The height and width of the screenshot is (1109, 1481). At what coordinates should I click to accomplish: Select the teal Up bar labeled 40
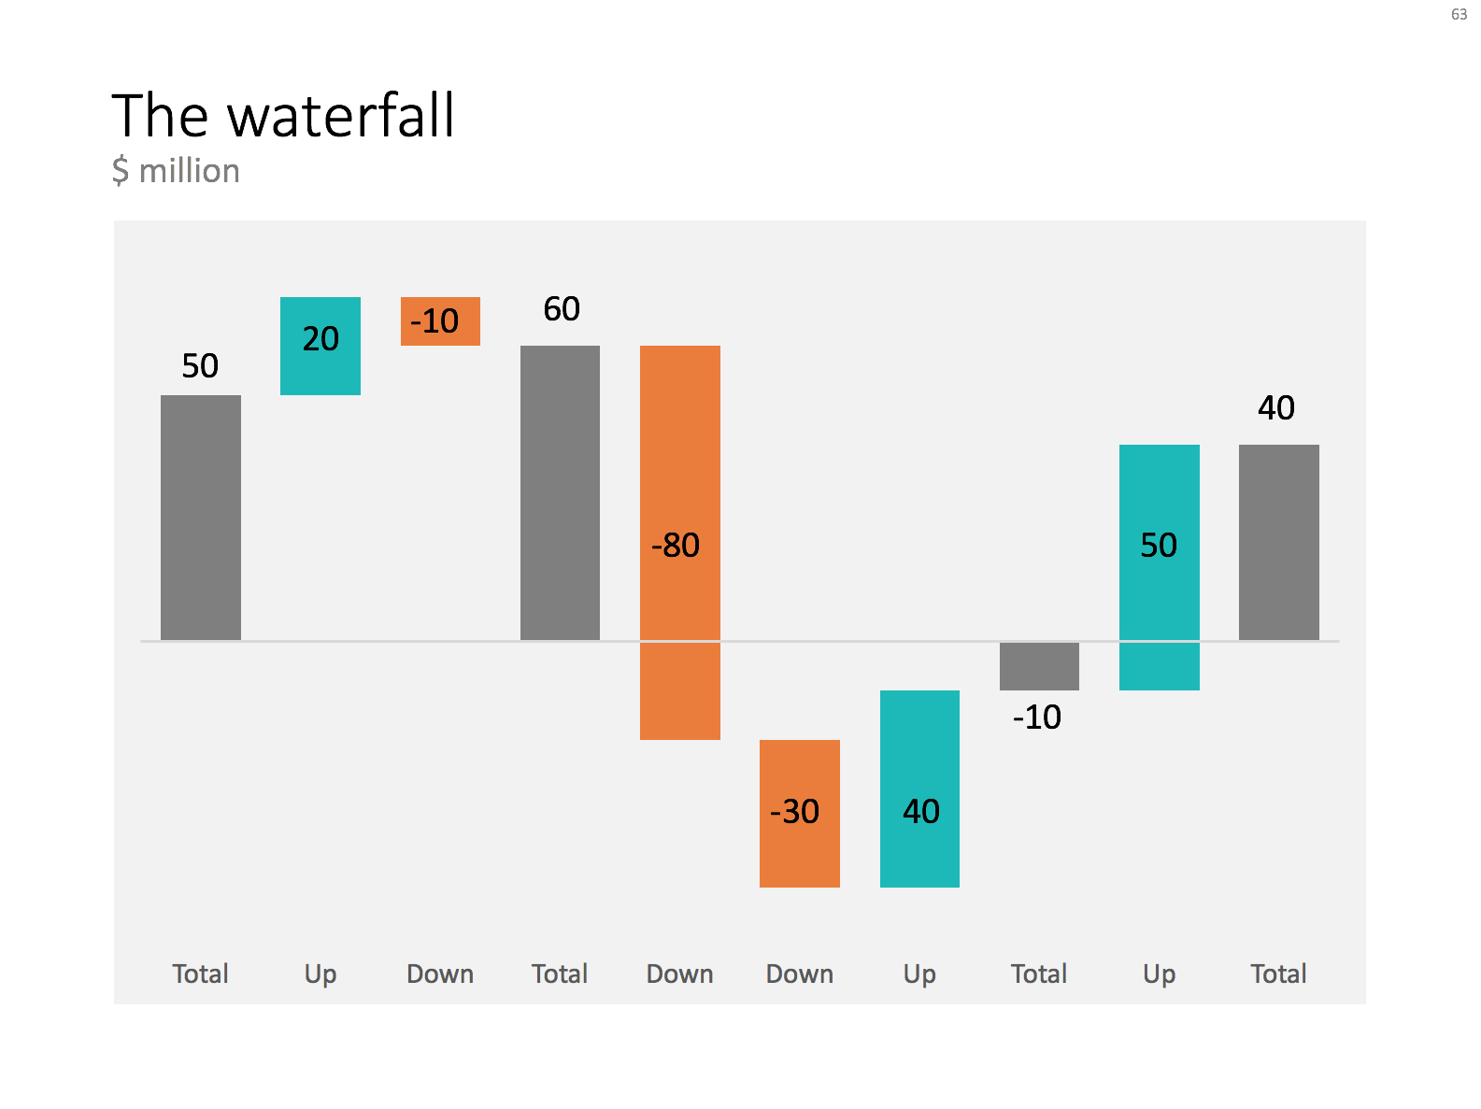click(x=919, y=789)
